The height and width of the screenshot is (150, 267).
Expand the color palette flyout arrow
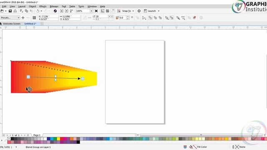tap(2, 140)
